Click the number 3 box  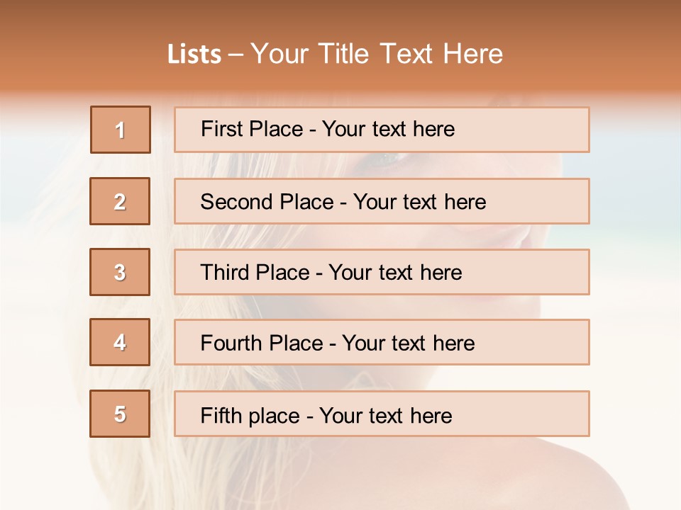pos(120,272)
